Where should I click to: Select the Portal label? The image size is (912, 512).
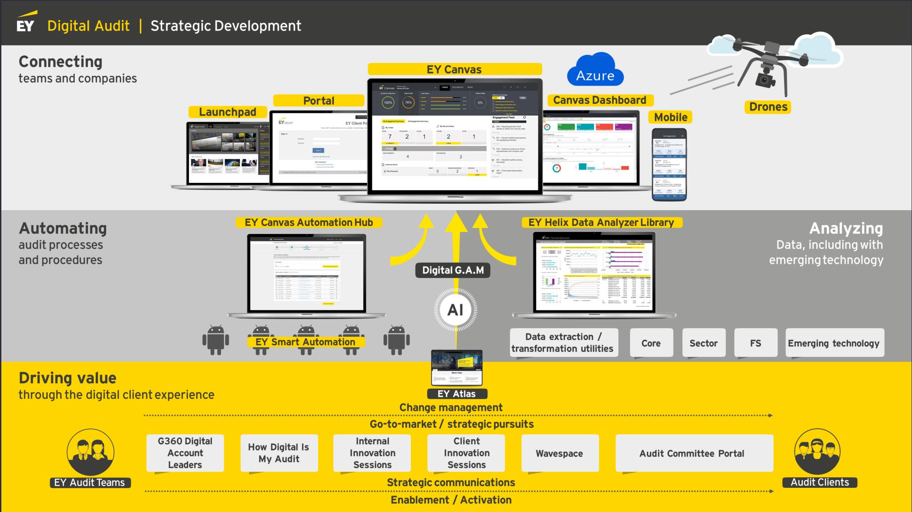(319, 101)
